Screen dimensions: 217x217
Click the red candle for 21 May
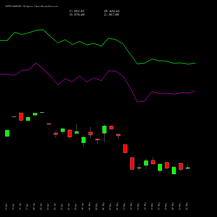[181, 167]
